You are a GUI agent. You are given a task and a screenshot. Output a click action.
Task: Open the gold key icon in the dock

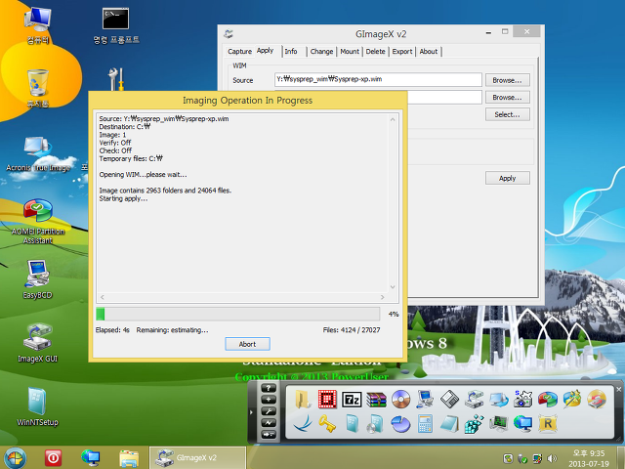coord(327,423)
